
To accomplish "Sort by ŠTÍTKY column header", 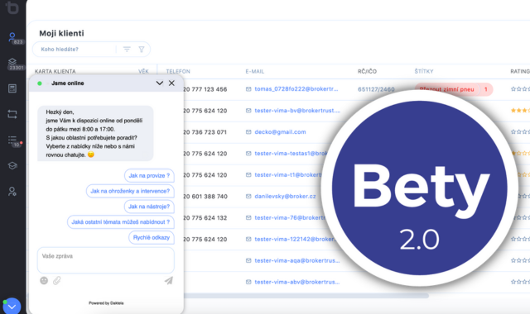I will (424, 72).
